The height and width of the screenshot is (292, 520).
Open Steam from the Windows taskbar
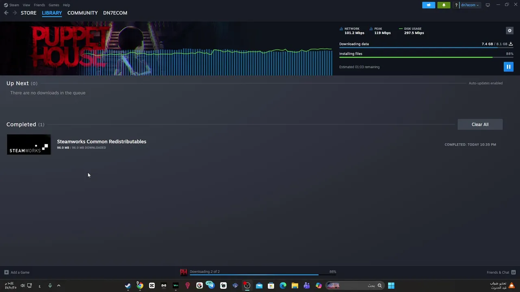pyautogui.click(x=128, y=286)
